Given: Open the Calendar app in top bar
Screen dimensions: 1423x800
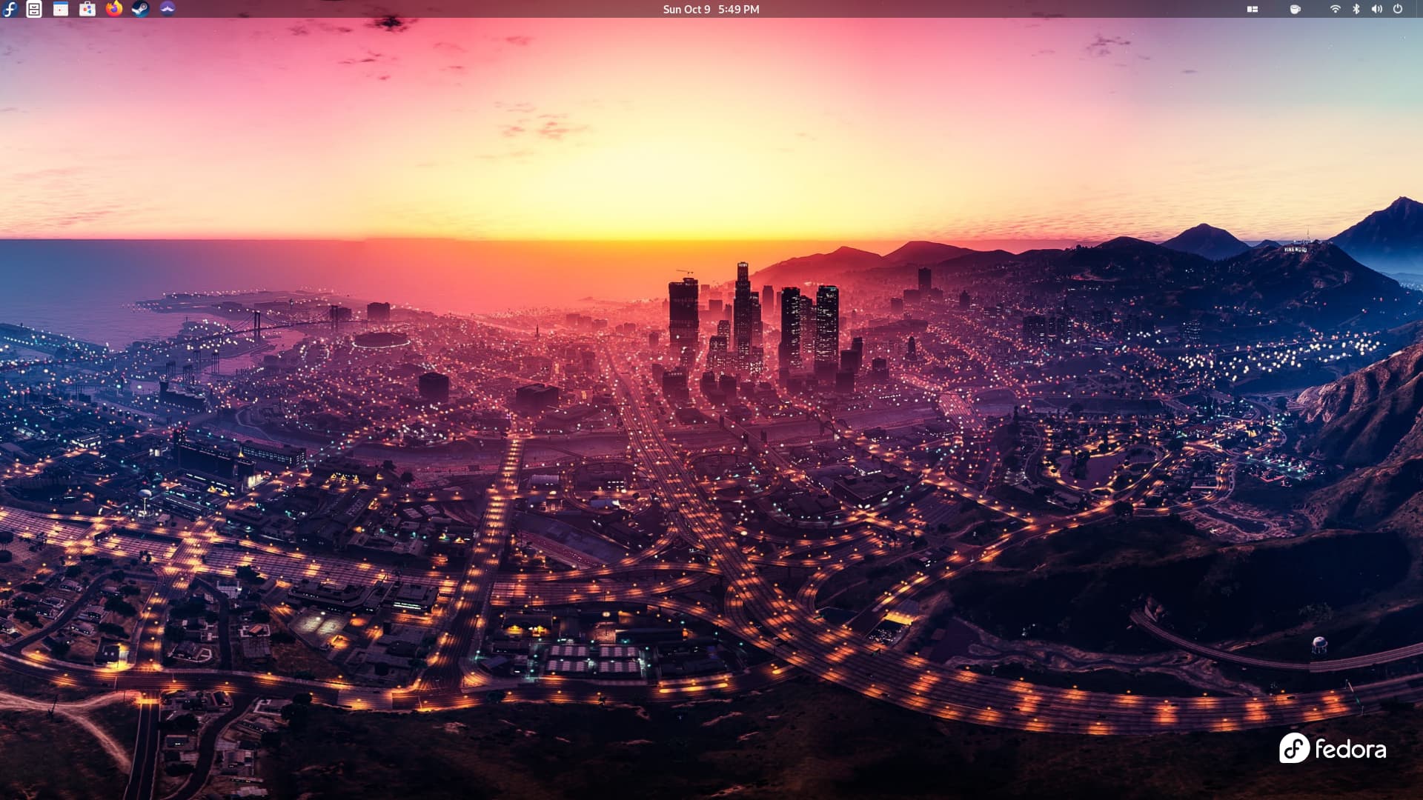Looking at the screenshot, I should 61,9.
